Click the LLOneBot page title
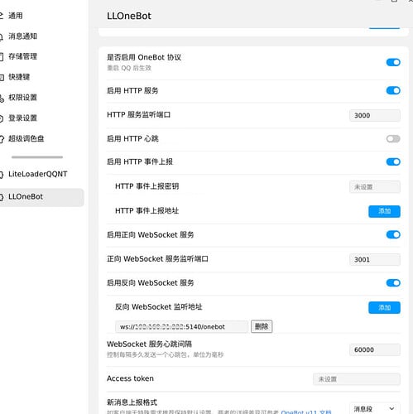Viewport: 413px width, 414px height. click(x=129, y=16)
